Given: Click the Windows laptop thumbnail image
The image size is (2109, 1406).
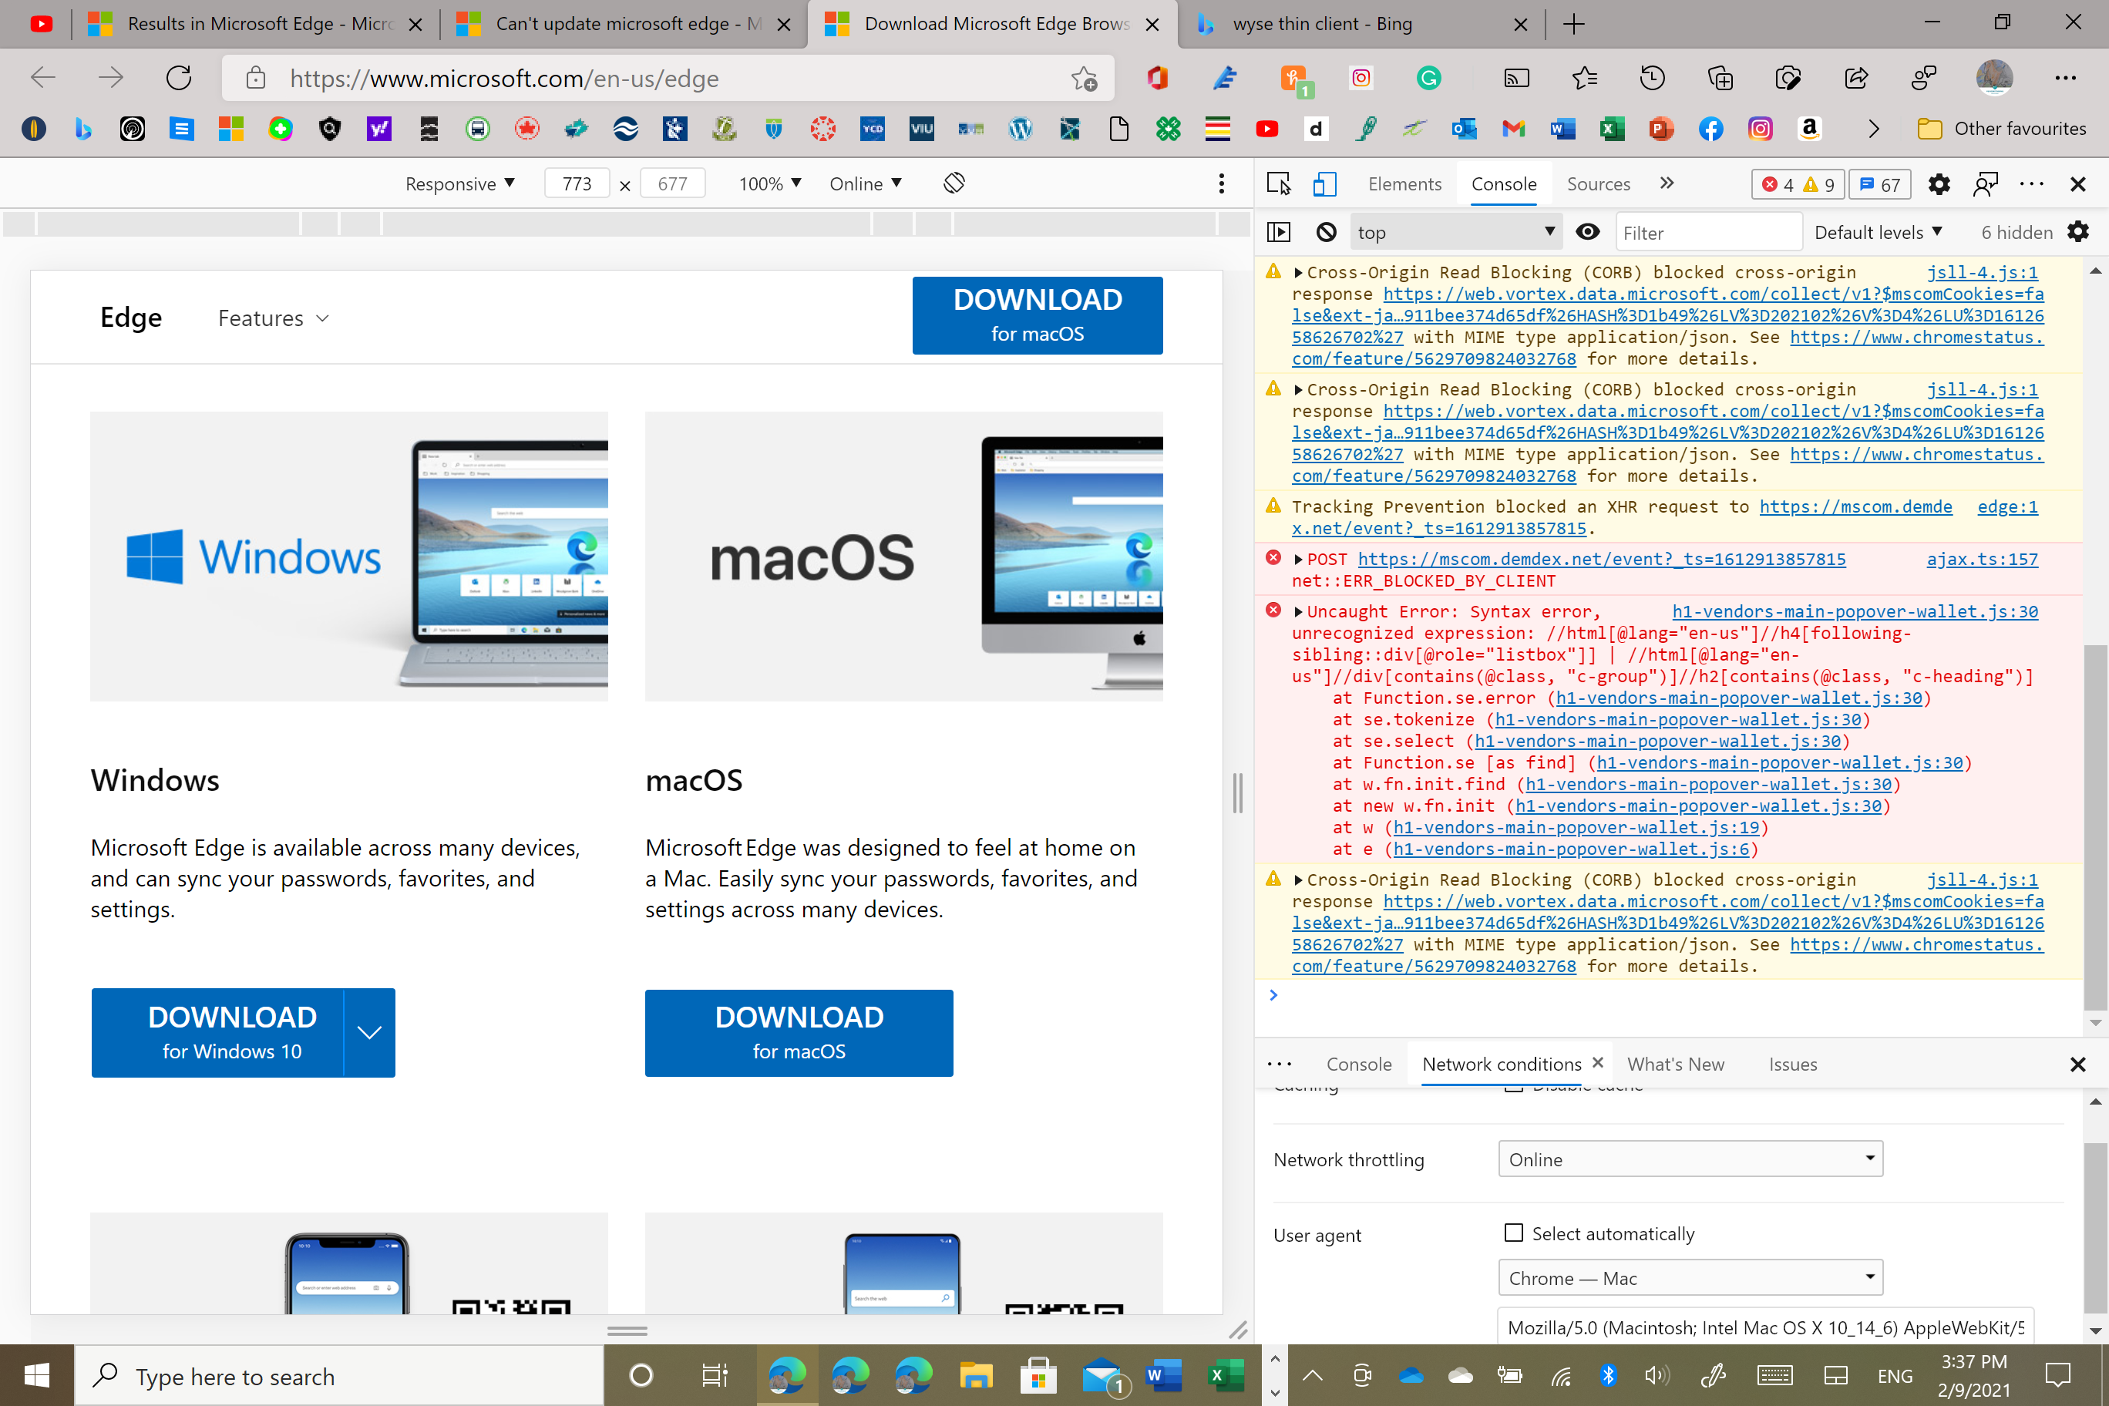Looking at the screenshot, I should [349, 556].
